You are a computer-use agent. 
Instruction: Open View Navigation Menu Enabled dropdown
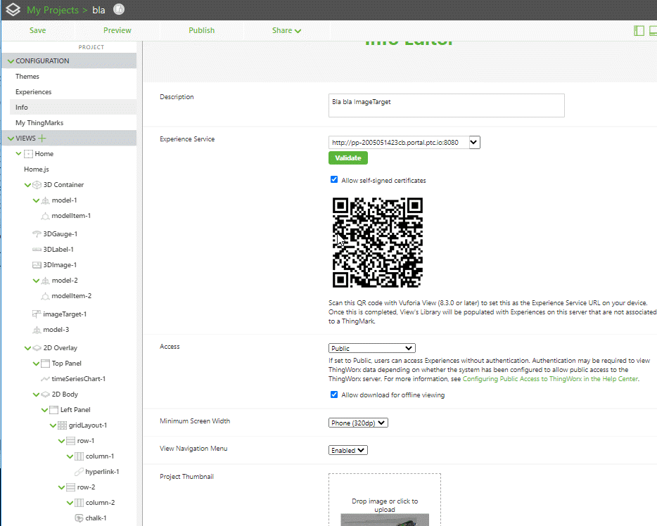[347, 450]
